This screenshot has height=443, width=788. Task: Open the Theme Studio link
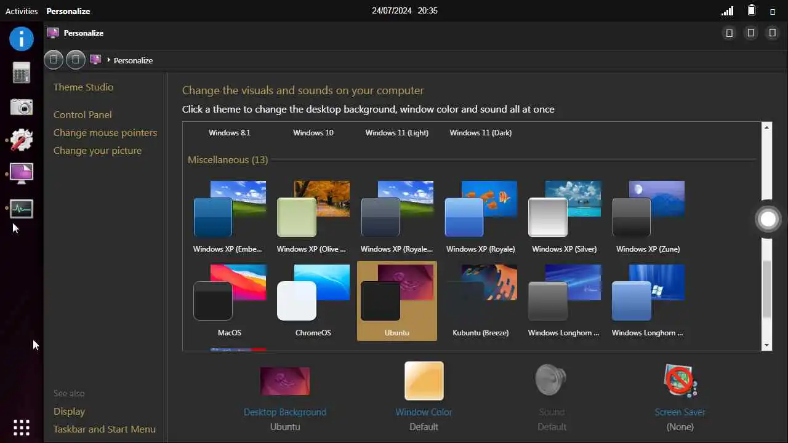click(83, 87)
